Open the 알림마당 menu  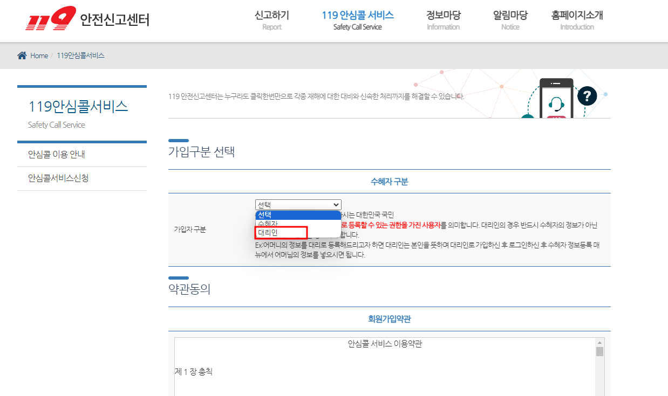(x=510, y=20)
